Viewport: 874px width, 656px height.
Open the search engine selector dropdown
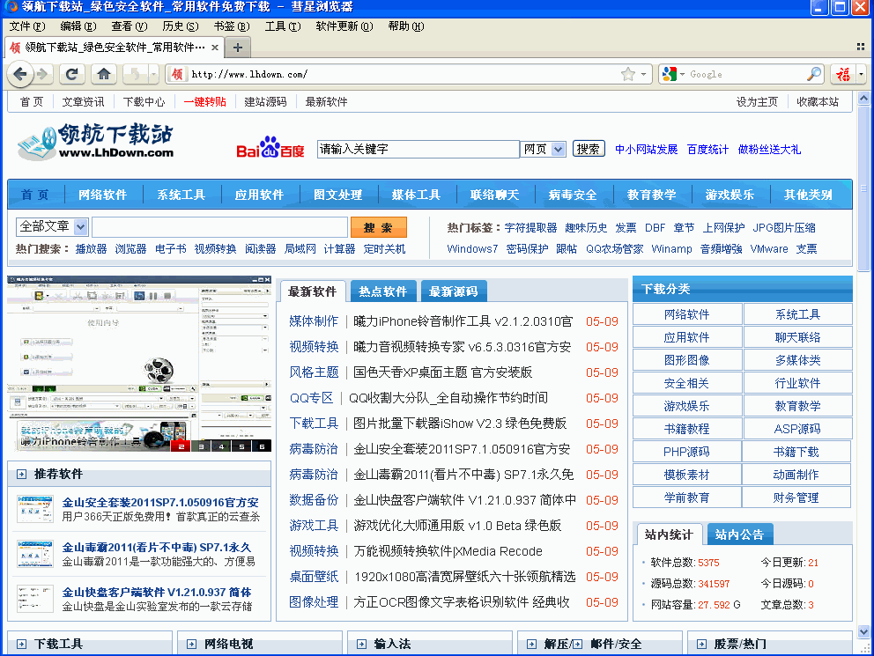coord(672,73)
